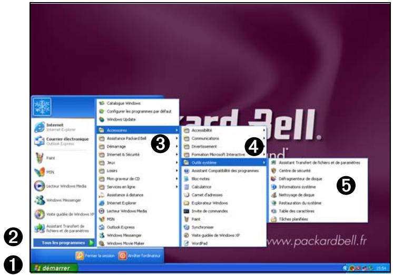Open Visite guidée de Windows XP in Accessoires
This screenshot has width=393, height=275.
coord(224,235)
